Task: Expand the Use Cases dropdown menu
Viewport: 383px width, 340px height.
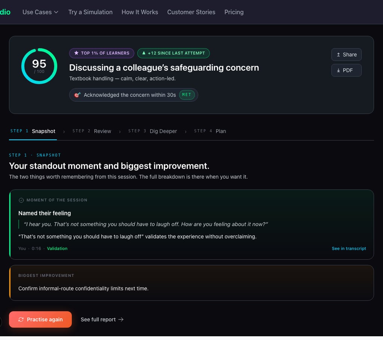Action: pos(40,12)
